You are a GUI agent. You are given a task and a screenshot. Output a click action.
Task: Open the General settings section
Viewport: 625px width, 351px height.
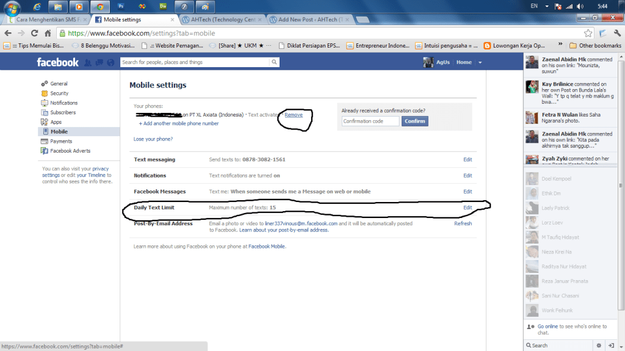coord(59,84)
